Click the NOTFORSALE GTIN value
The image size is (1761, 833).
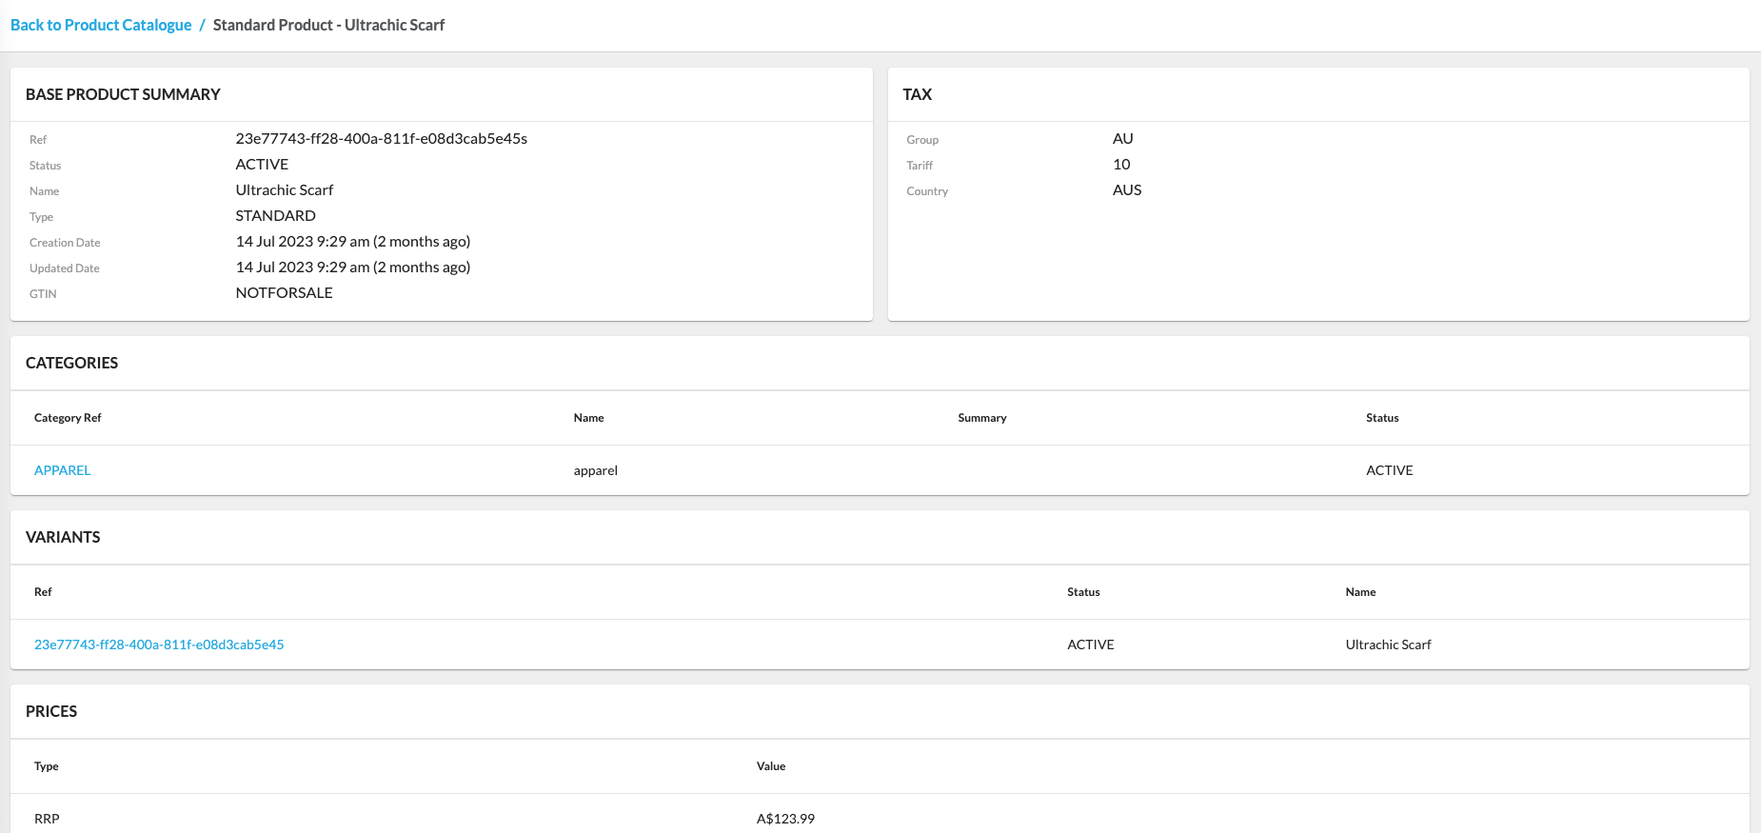(284, 293)
